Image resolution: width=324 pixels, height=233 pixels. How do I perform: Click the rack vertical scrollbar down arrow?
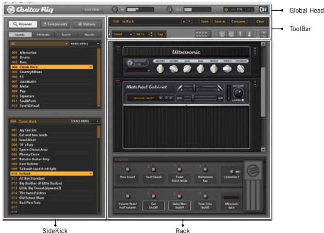(263, 150)
